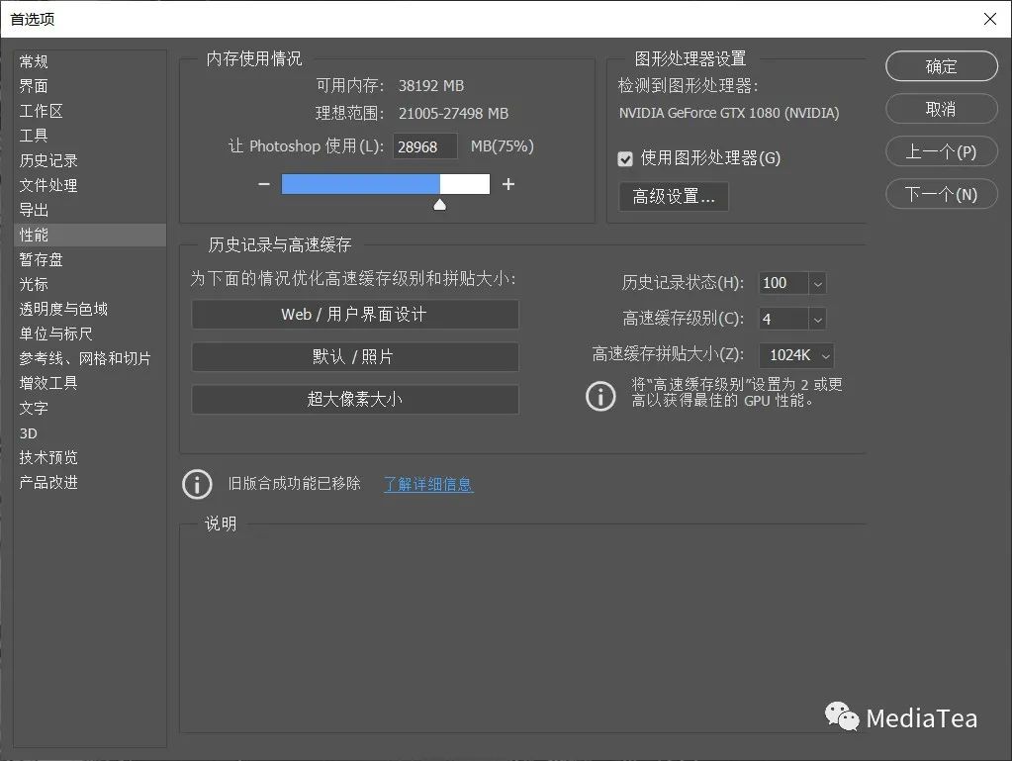Click the NVIDIA GeForce GTX 1080 text
Viewport: 1012px width, 761px height.
tap(729, 113)
